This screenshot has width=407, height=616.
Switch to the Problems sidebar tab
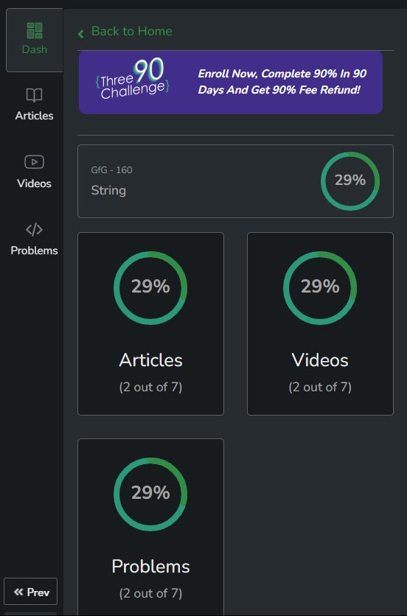coord(34,239)
